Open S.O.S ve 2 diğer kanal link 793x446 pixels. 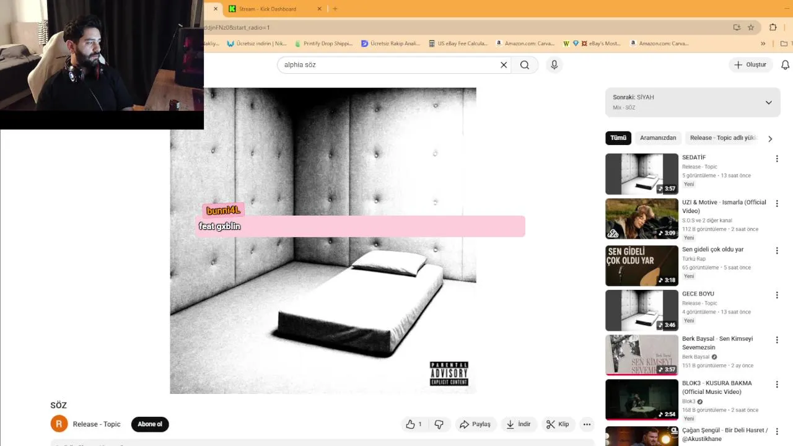(x=707, y=221)
